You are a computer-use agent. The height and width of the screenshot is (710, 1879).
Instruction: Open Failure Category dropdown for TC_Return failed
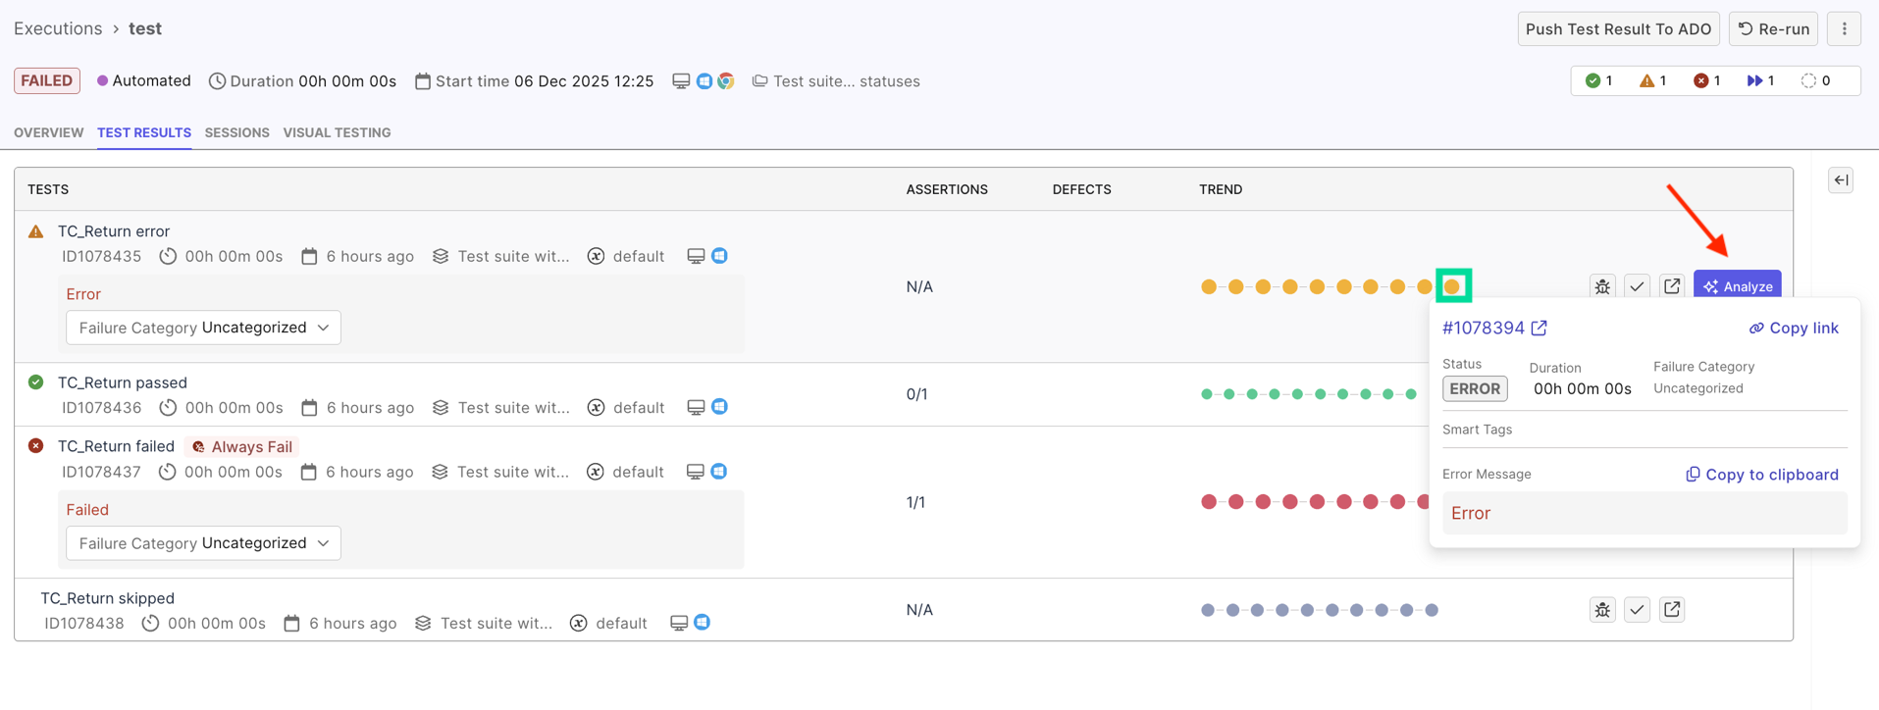pos(203,543)
